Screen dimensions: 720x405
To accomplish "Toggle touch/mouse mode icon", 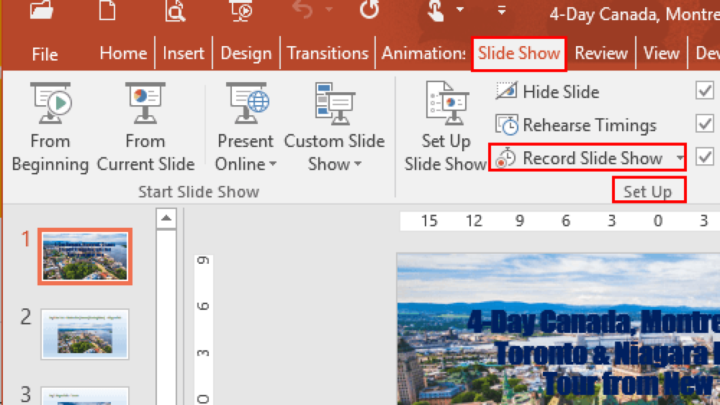I will tap(436, 10).
